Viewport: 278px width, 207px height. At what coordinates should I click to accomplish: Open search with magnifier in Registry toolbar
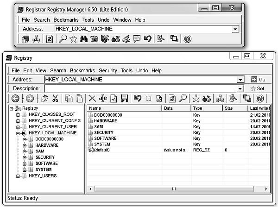[183, 98]
